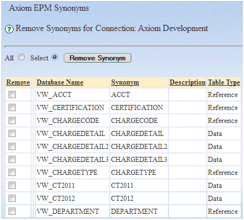Screen dimensions: 244x220
Task: Check the box next to VW_CT2011
Action: pos(12,185)
